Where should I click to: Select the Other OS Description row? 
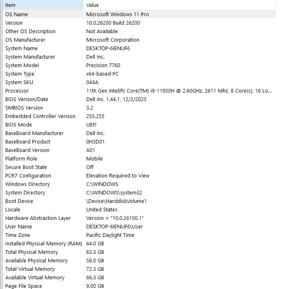(x=140, y=32)
